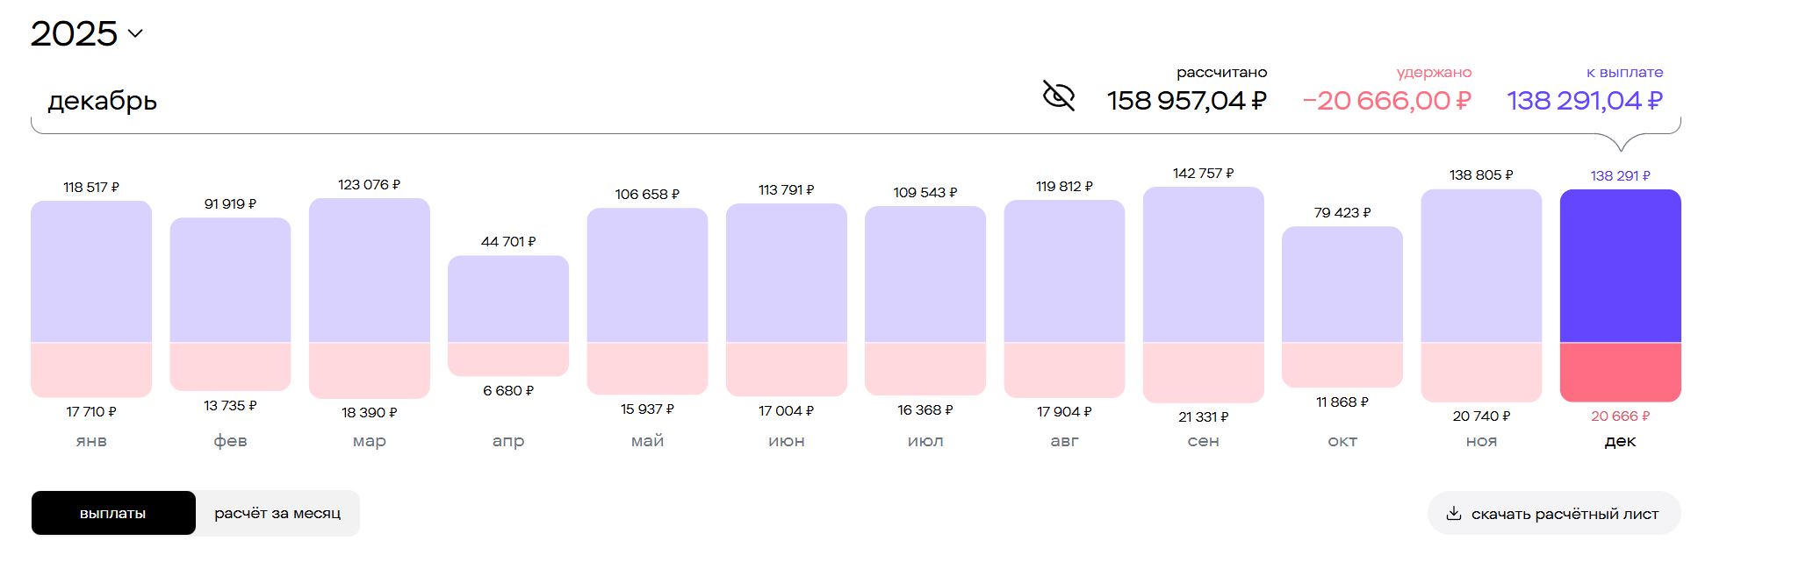Click the June payout bar

(x=787, y=273)
